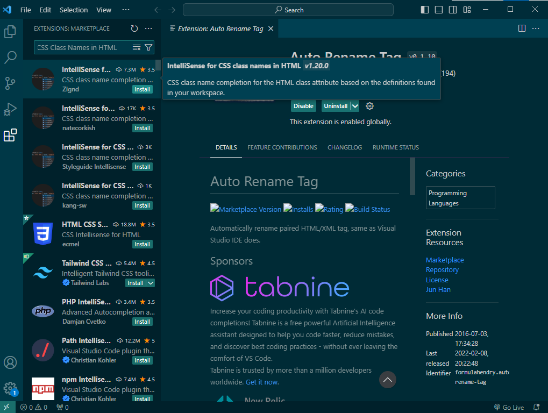Toggle the primary side bar
This screenshot has width=548, height=413.
pos(425,10)
